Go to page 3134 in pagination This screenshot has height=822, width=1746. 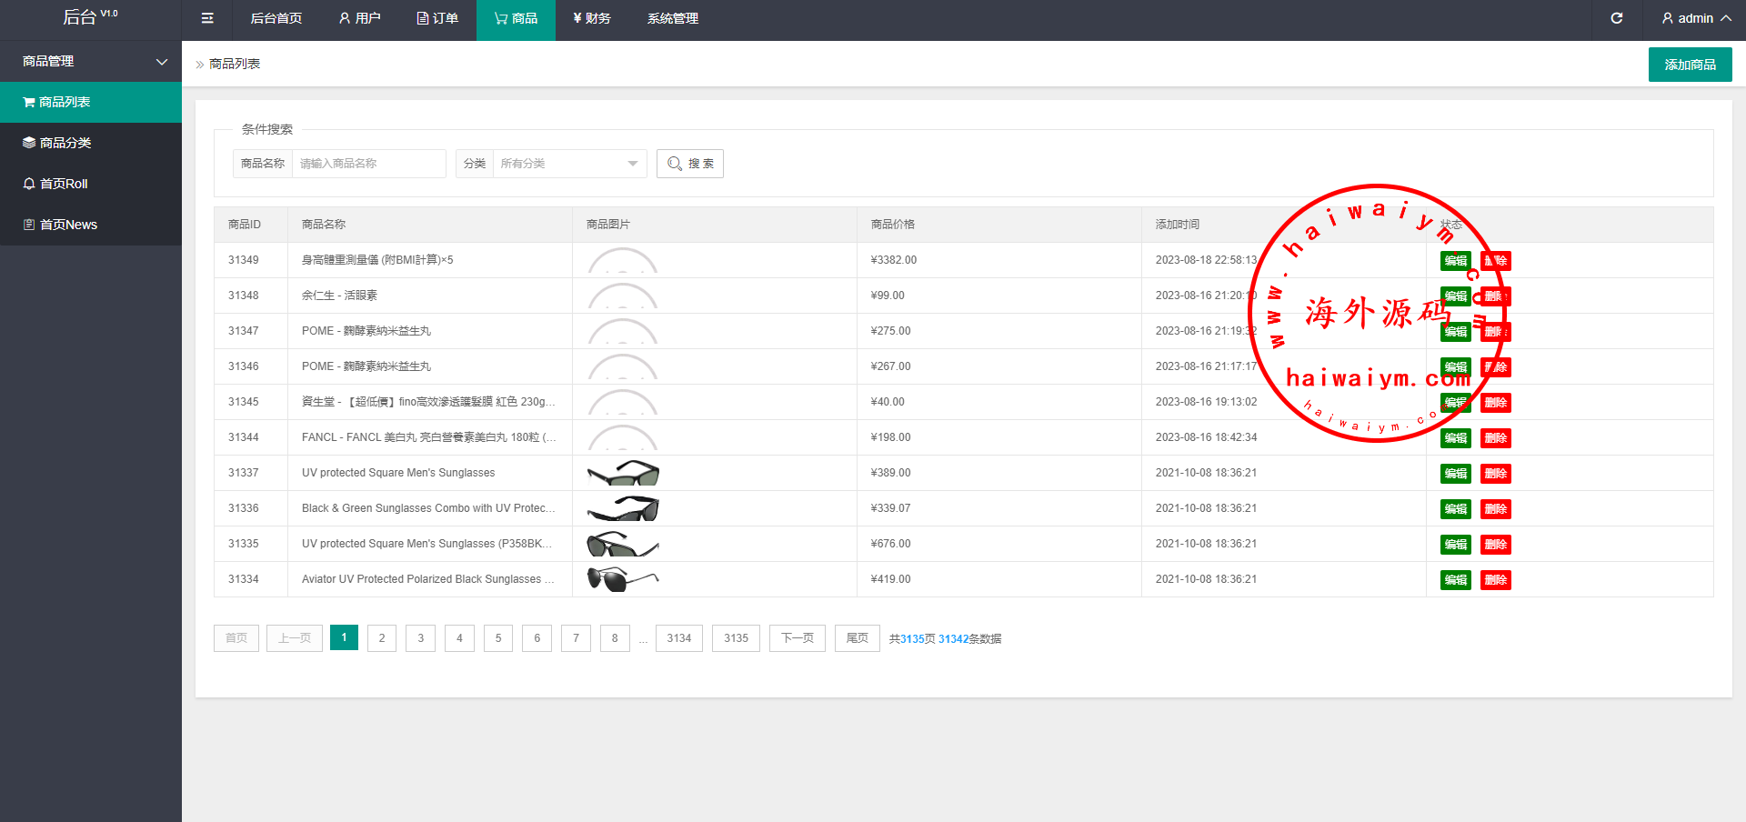(x=678, y=638)
